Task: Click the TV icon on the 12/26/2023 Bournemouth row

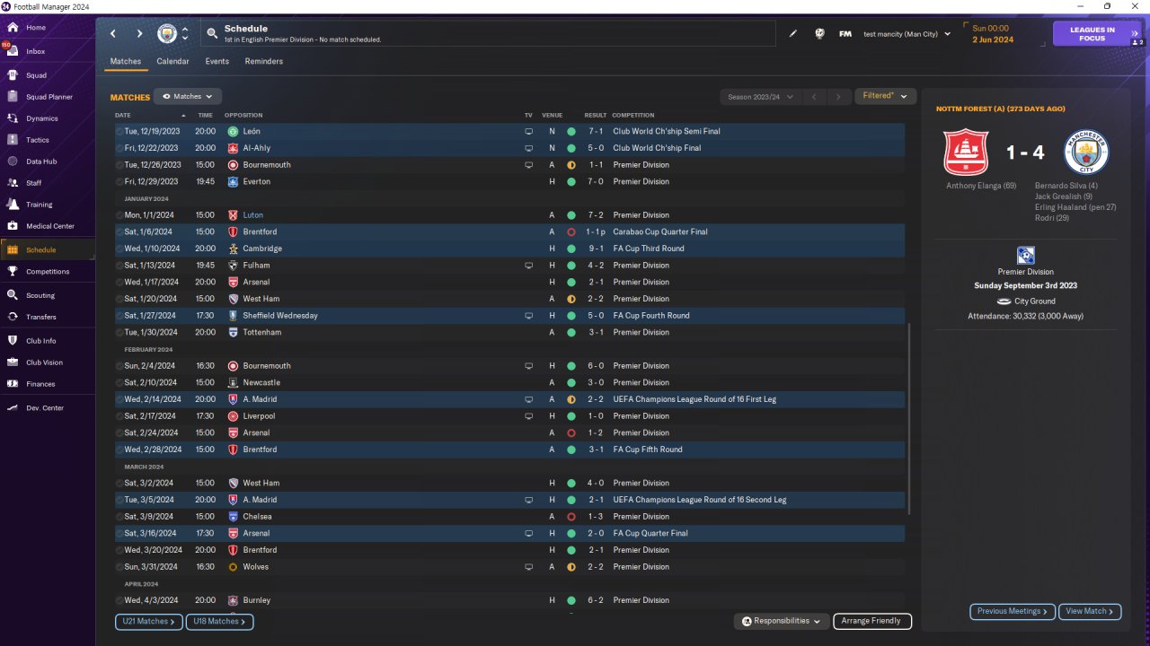Action: coord(528,165)
